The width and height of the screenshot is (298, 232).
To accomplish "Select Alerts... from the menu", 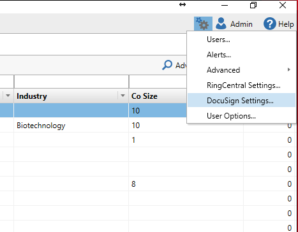I will click(x=241, y=55).
